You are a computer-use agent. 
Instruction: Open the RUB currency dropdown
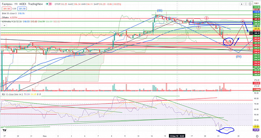click(256, 3)
